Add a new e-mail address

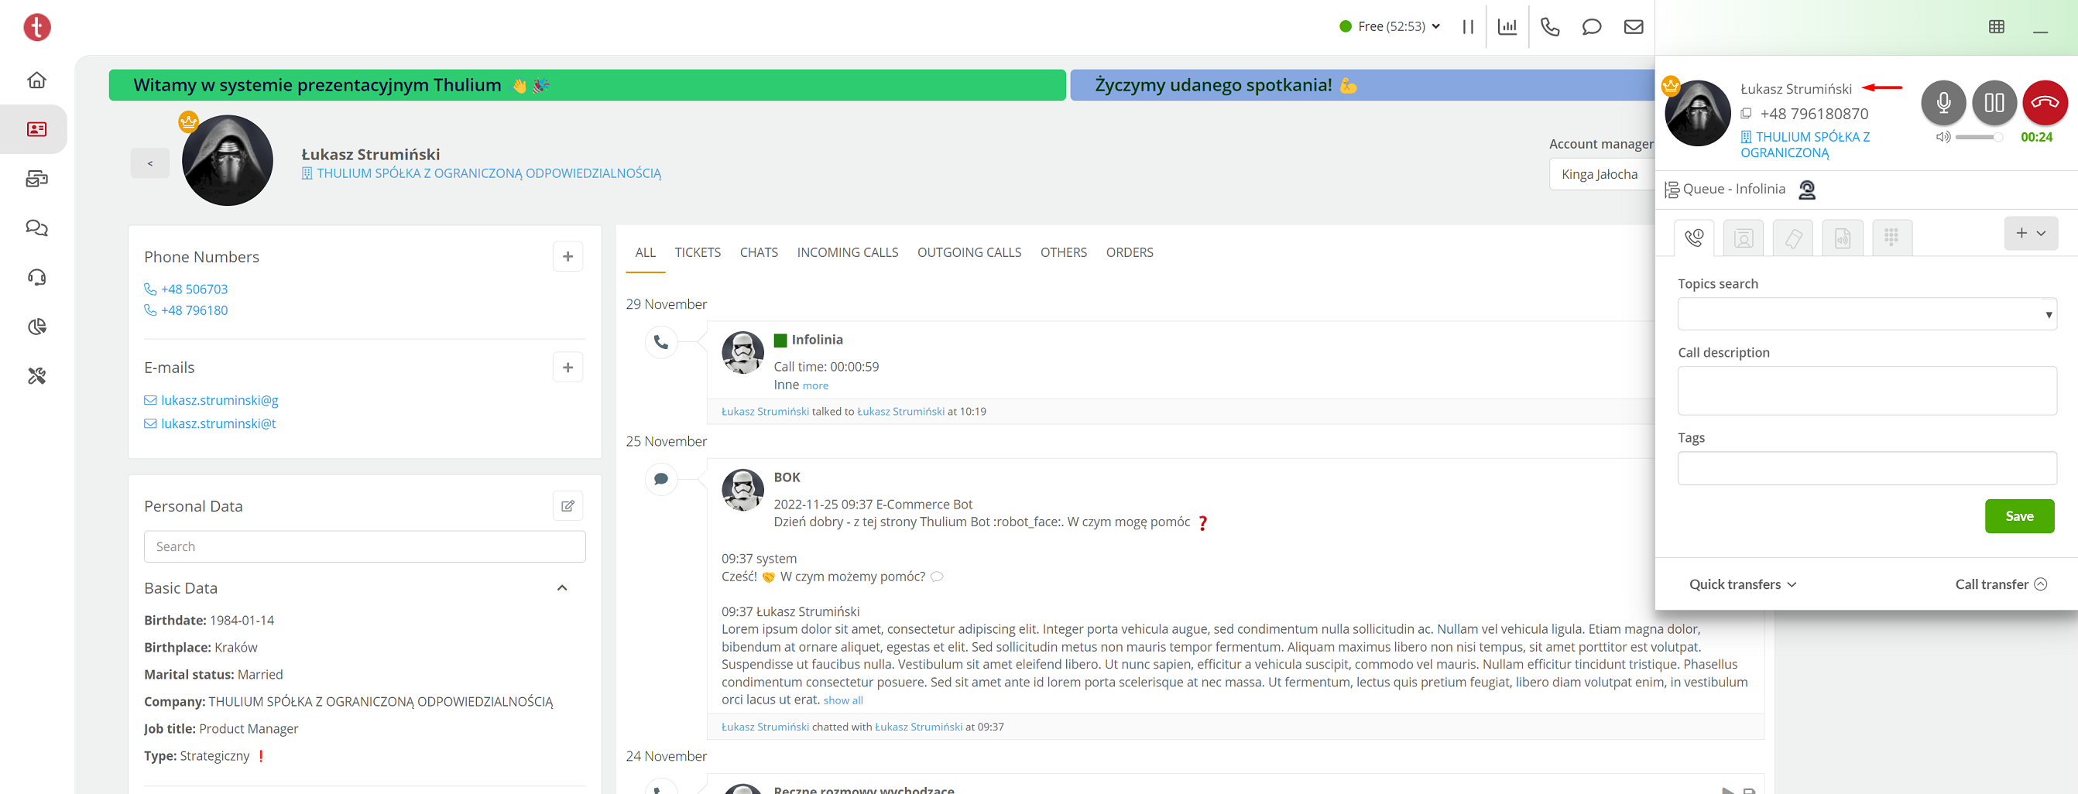568,368
